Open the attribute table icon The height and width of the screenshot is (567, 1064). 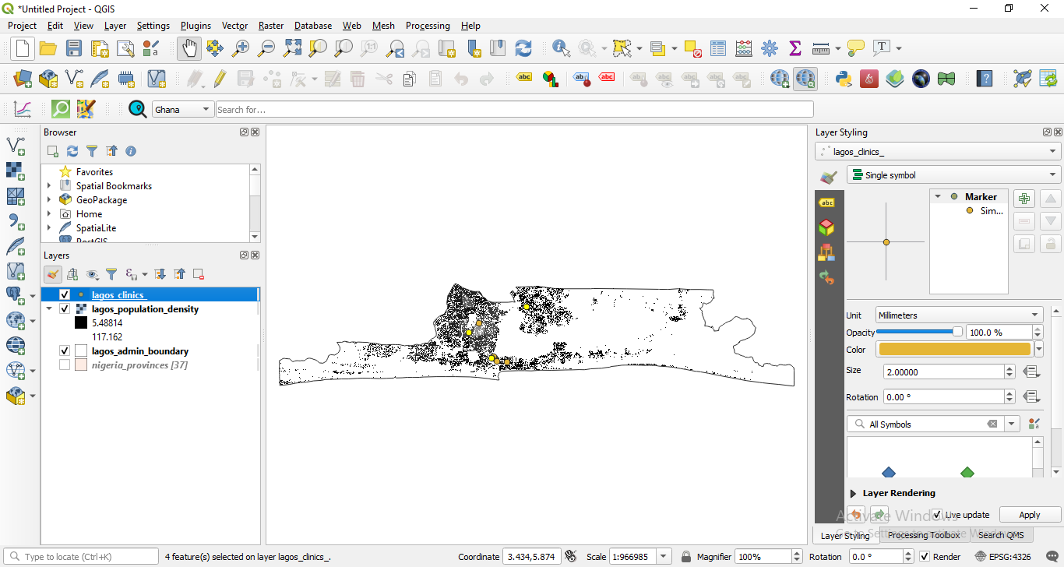pos(718,48)
